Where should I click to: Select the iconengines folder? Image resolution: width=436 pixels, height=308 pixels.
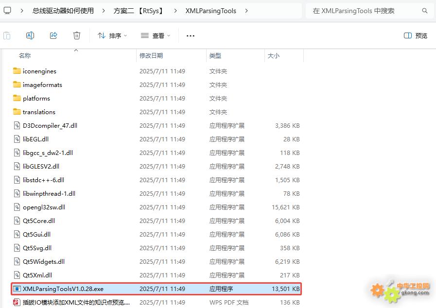click(39, 71)
